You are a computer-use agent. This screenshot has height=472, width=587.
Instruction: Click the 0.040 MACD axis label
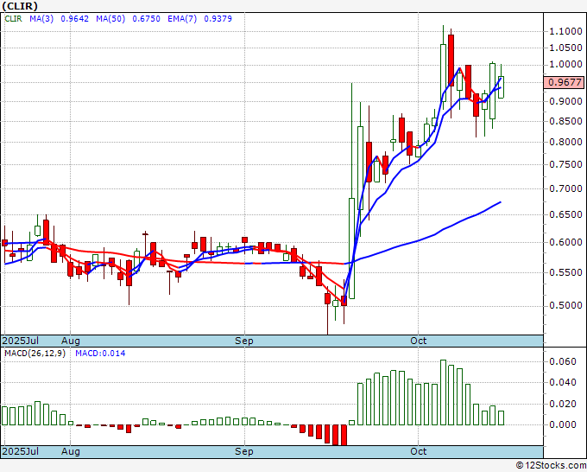point(562,383)
